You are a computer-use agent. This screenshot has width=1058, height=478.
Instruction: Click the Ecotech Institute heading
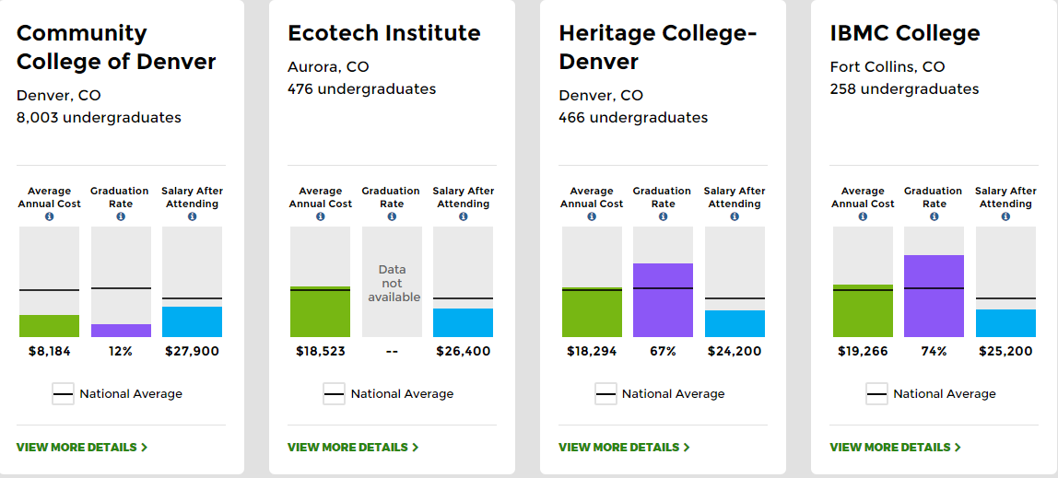click(x=384, y=34)
